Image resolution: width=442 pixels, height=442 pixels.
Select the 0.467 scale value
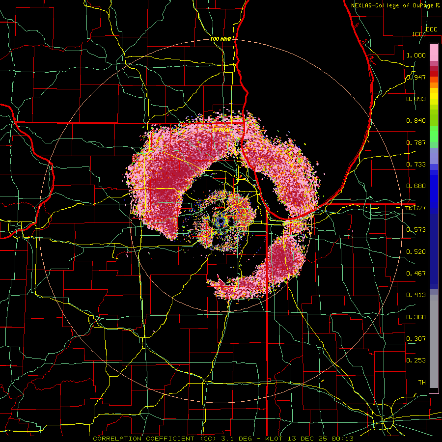[x=416, y=274]
